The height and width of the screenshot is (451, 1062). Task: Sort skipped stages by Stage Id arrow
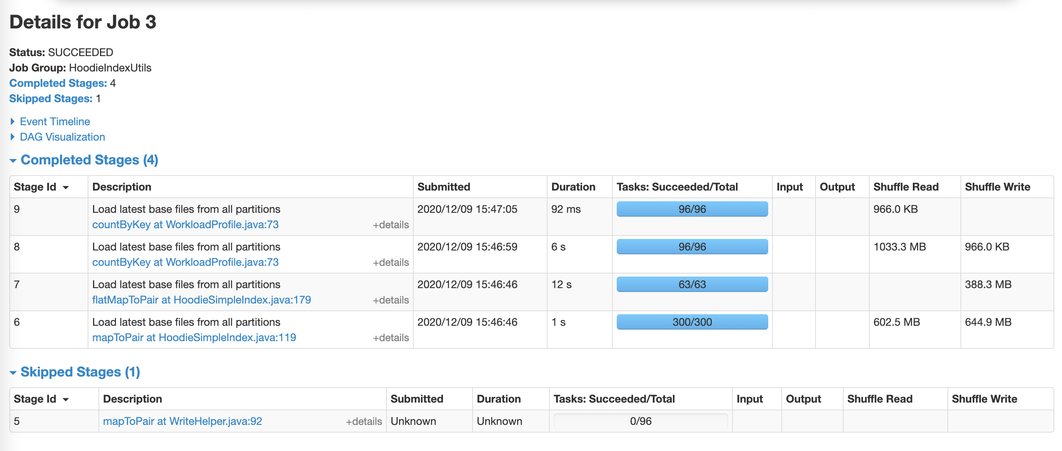point(65,400)
